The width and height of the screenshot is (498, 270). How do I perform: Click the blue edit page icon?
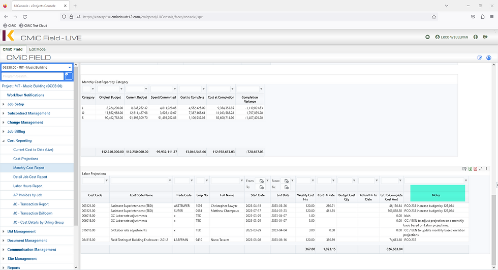(x=480, y=57)
